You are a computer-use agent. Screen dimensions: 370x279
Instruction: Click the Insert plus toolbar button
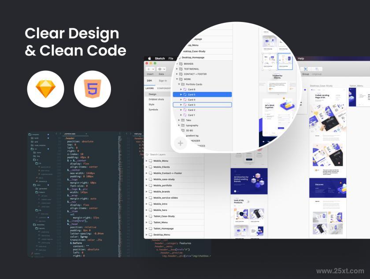(150, 69)
